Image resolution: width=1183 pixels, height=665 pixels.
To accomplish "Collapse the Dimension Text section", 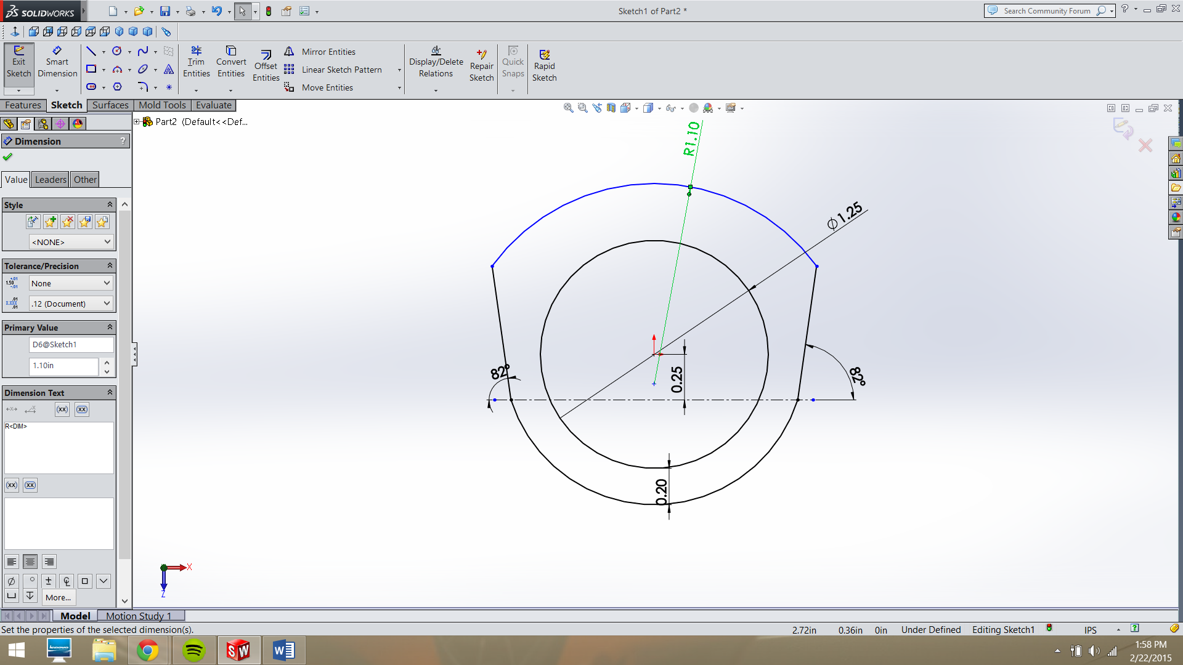I will pos(108,392).
